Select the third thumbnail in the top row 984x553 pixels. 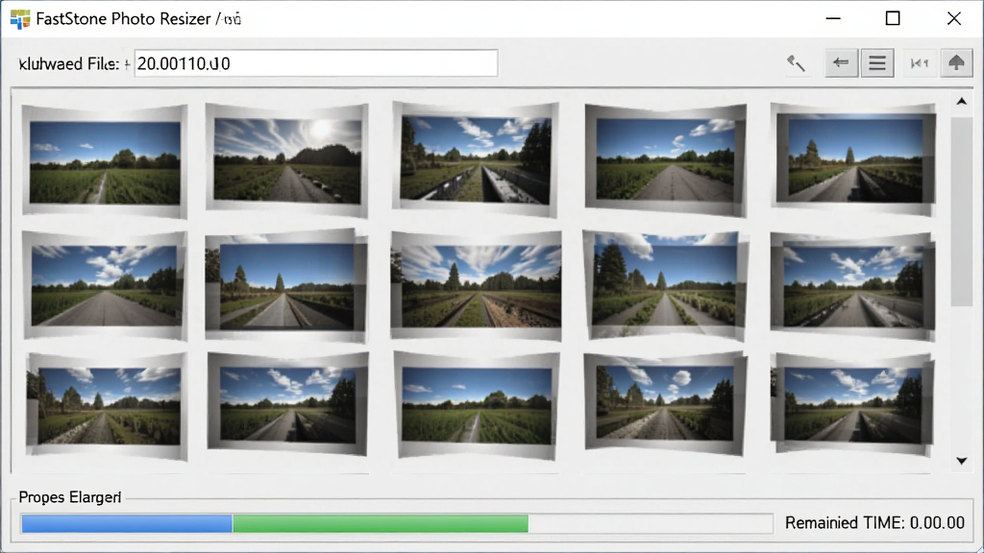point(476,160)
